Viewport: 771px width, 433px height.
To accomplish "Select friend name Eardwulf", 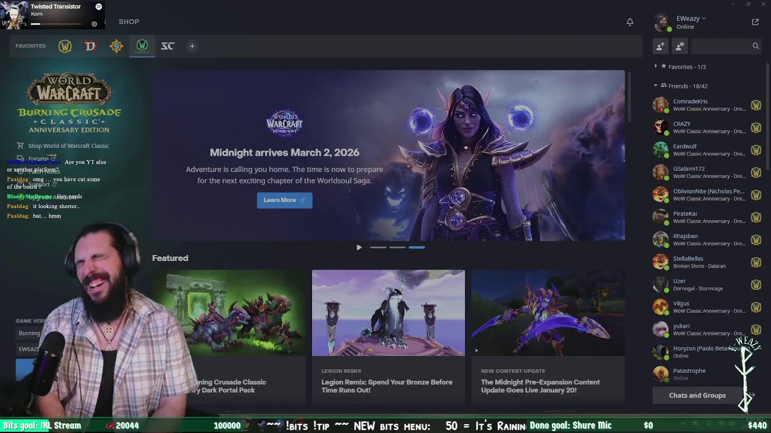I will [x=685, y=146].
